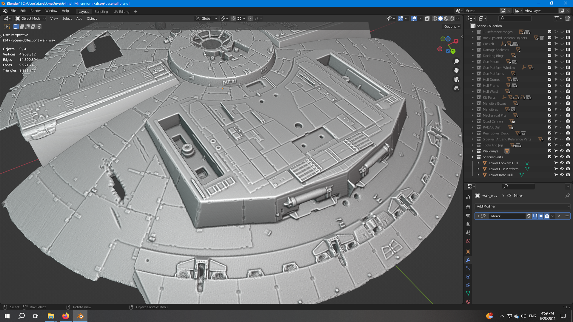Image resolution: width=573 pixels, height=322 pixels.
Task: Open the pivot point dropdown
Action: click(224, 18)
